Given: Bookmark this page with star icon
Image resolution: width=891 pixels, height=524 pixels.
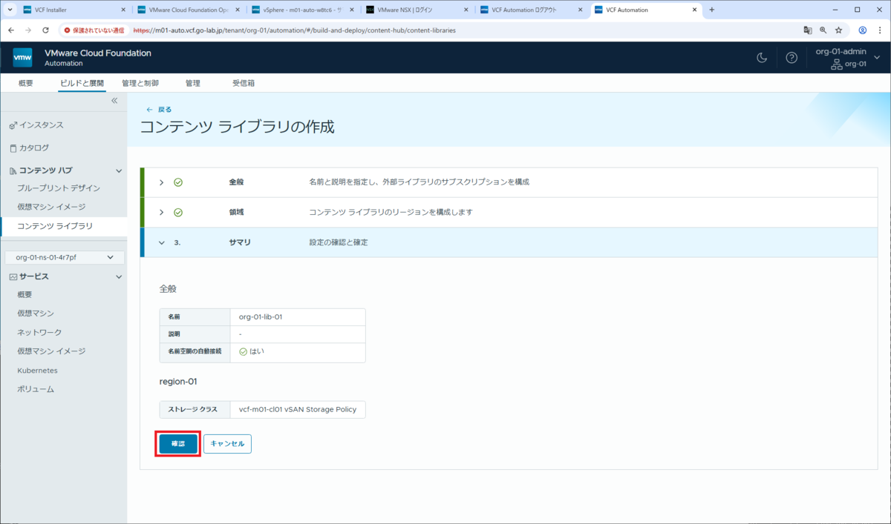Looking at the screenshot, I should (839, 30).
